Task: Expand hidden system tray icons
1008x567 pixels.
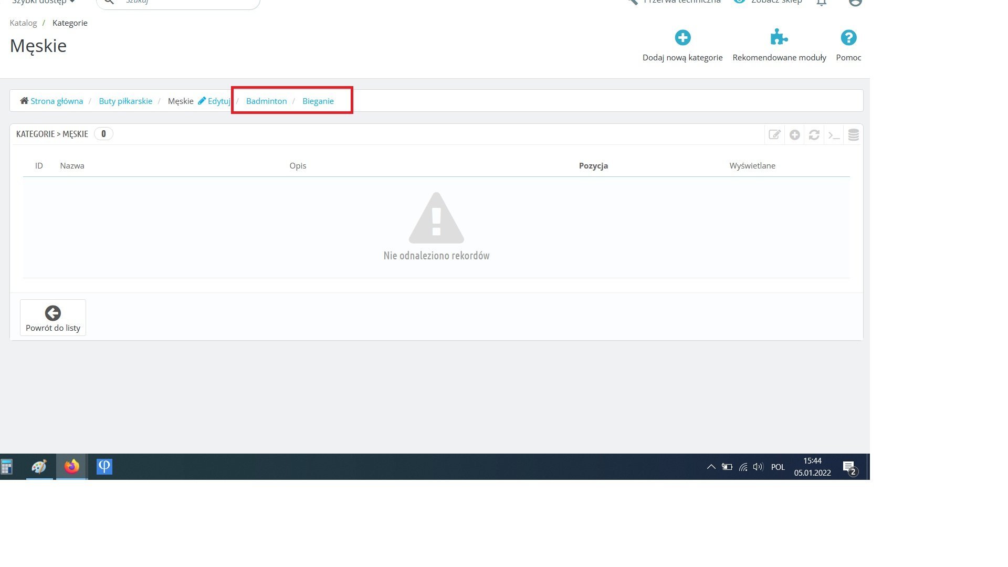Action: (x=711, y=467)
